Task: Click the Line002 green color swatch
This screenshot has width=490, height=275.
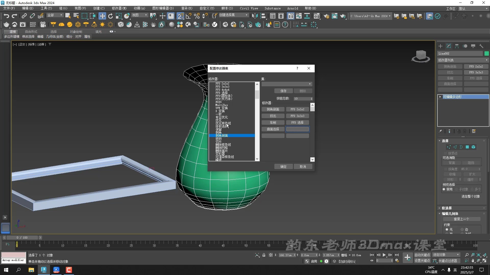Action: 486,53
